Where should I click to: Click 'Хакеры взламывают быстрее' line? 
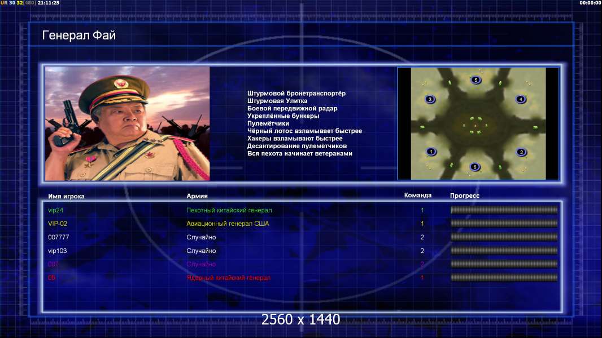click(x=295, y=139)
